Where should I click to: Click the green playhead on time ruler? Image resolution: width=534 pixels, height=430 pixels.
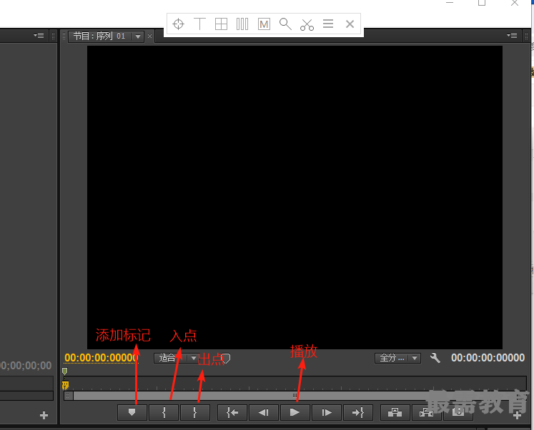point(65,371)
